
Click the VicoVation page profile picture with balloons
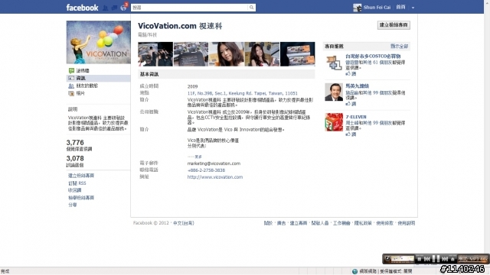coord(99,43)
